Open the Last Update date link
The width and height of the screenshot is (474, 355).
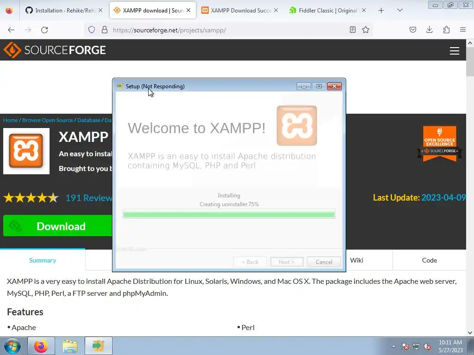point(443,197)
